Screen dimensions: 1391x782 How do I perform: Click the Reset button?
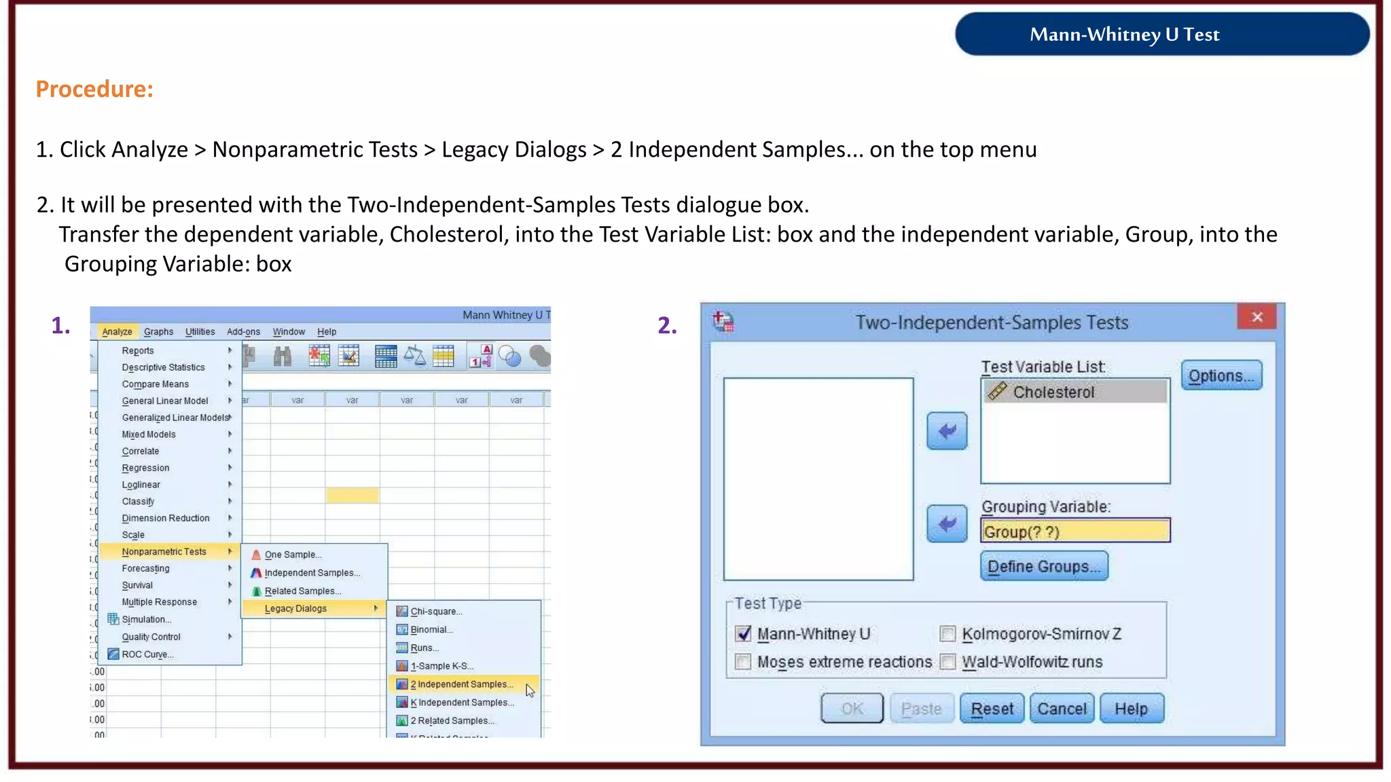992,709
